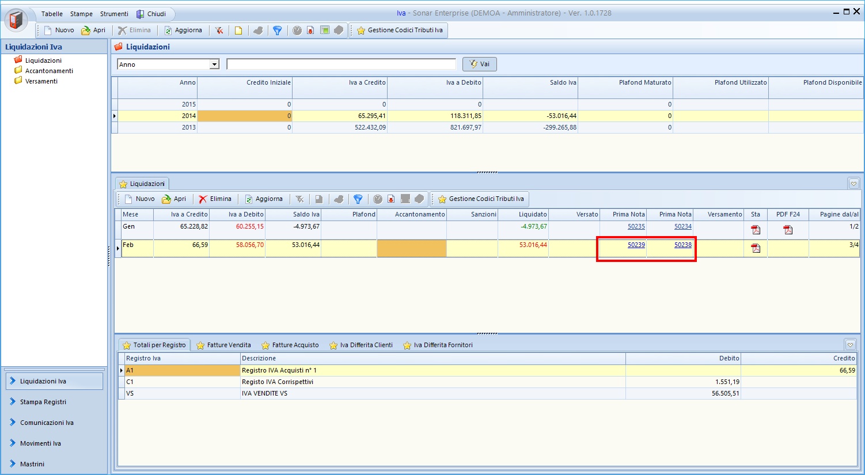Click in the search text field next to Anno

coord(341,64)
